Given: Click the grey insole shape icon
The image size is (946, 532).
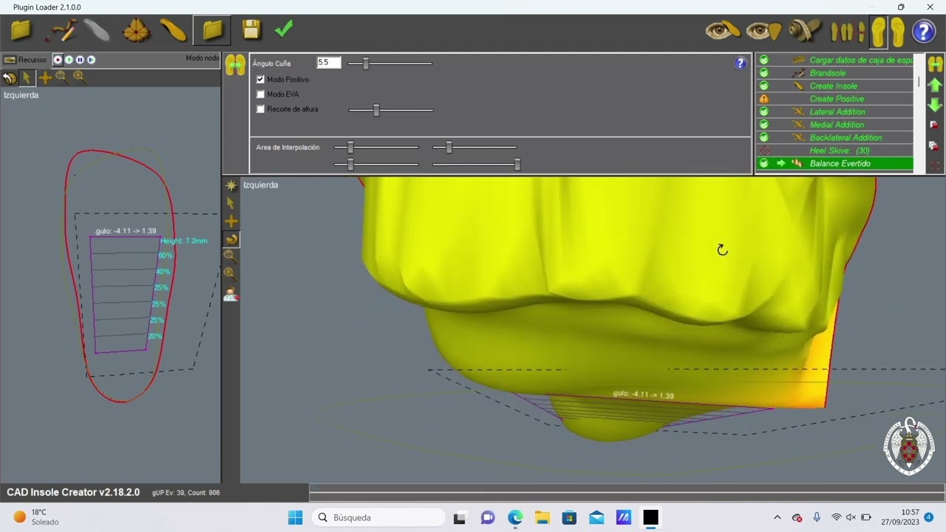Looking at the screenshot, I should click(97, 30).
